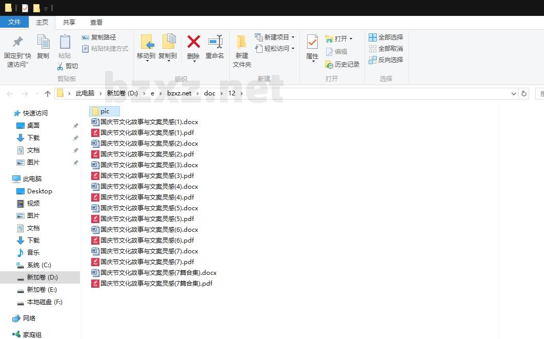Click the up-arrow parent folder button
Viewport: 544px width, 339px height.
pyautogui.click(x=48, y=93)
